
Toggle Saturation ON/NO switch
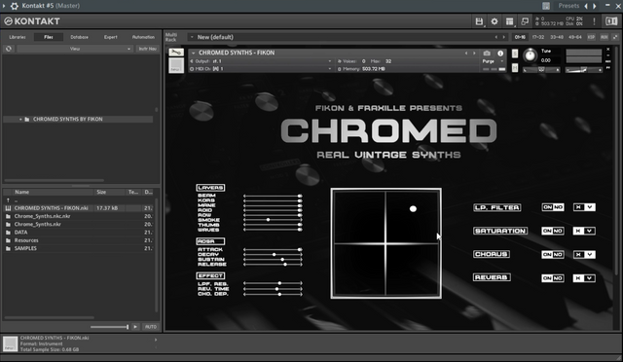553,231
